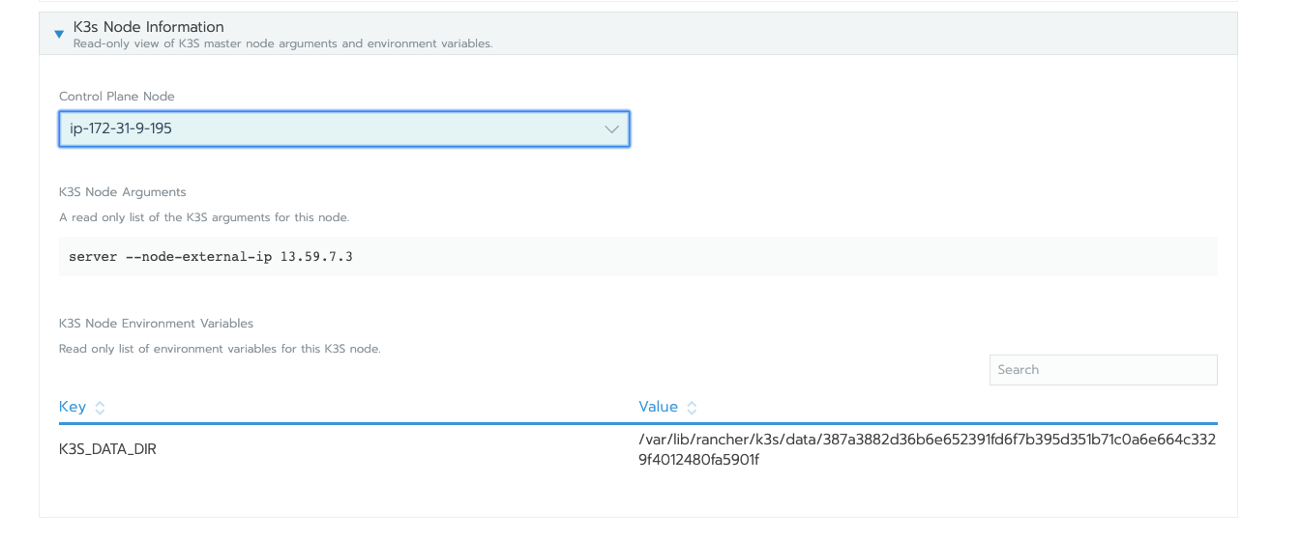The image size is (1301, 541).
Task: Click the dropdown chevron beside ip-172-31-9-195
Action: (611, 128)
